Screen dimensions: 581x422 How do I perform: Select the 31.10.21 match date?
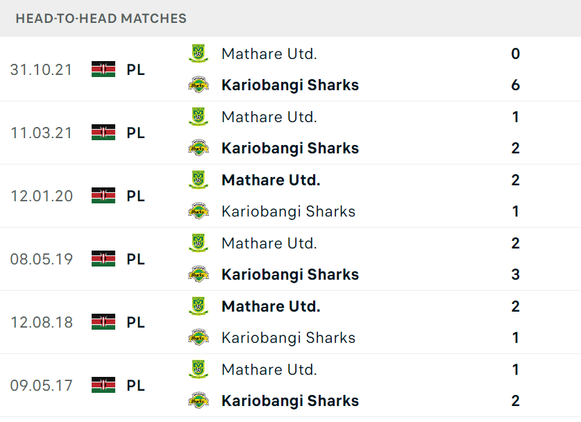41,69
